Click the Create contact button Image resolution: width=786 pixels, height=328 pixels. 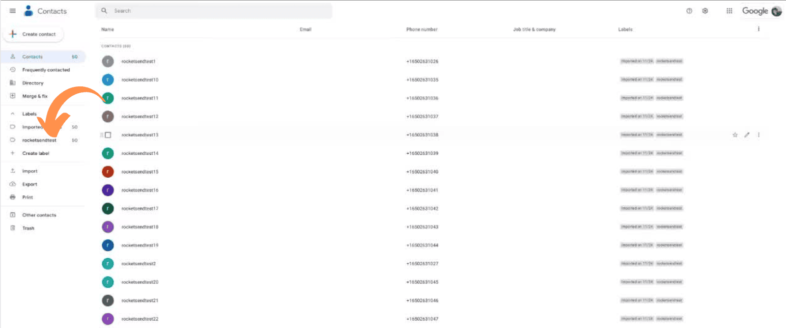33,34
